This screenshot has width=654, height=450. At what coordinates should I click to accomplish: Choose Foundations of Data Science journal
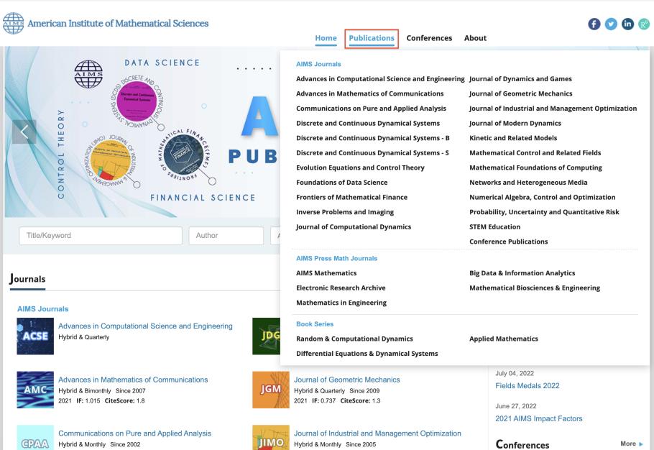[341, 183]
